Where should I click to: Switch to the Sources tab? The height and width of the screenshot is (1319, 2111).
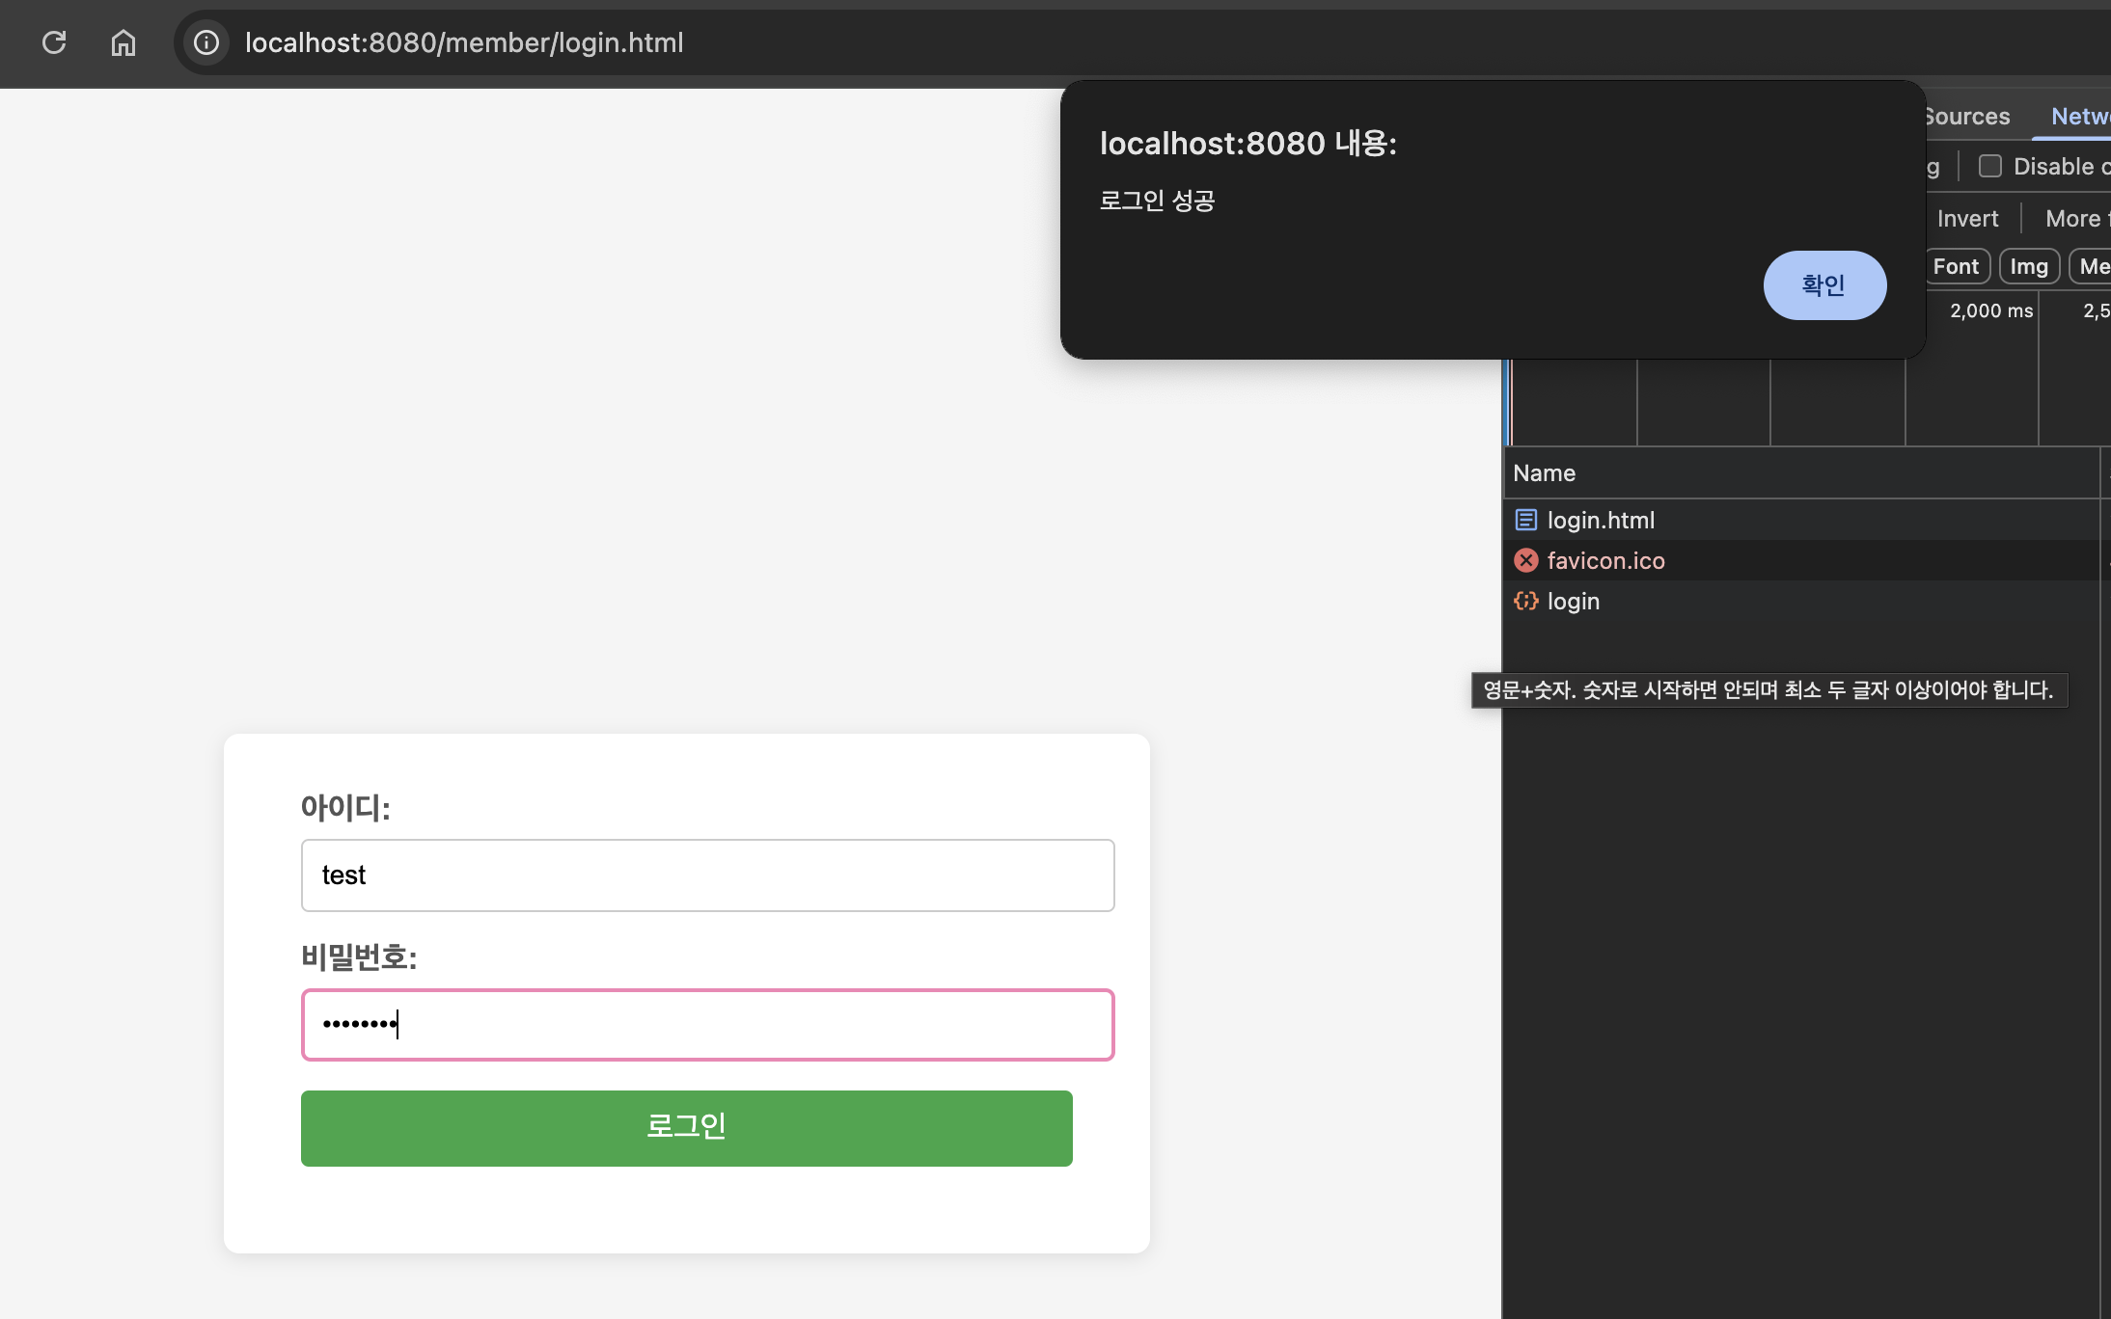(x=1966, y=117)
